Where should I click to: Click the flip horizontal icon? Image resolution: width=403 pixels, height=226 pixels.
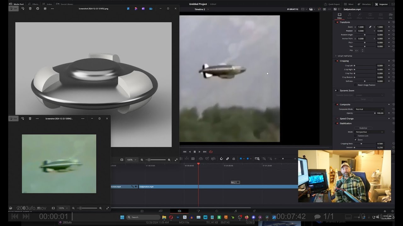point(356,50)
